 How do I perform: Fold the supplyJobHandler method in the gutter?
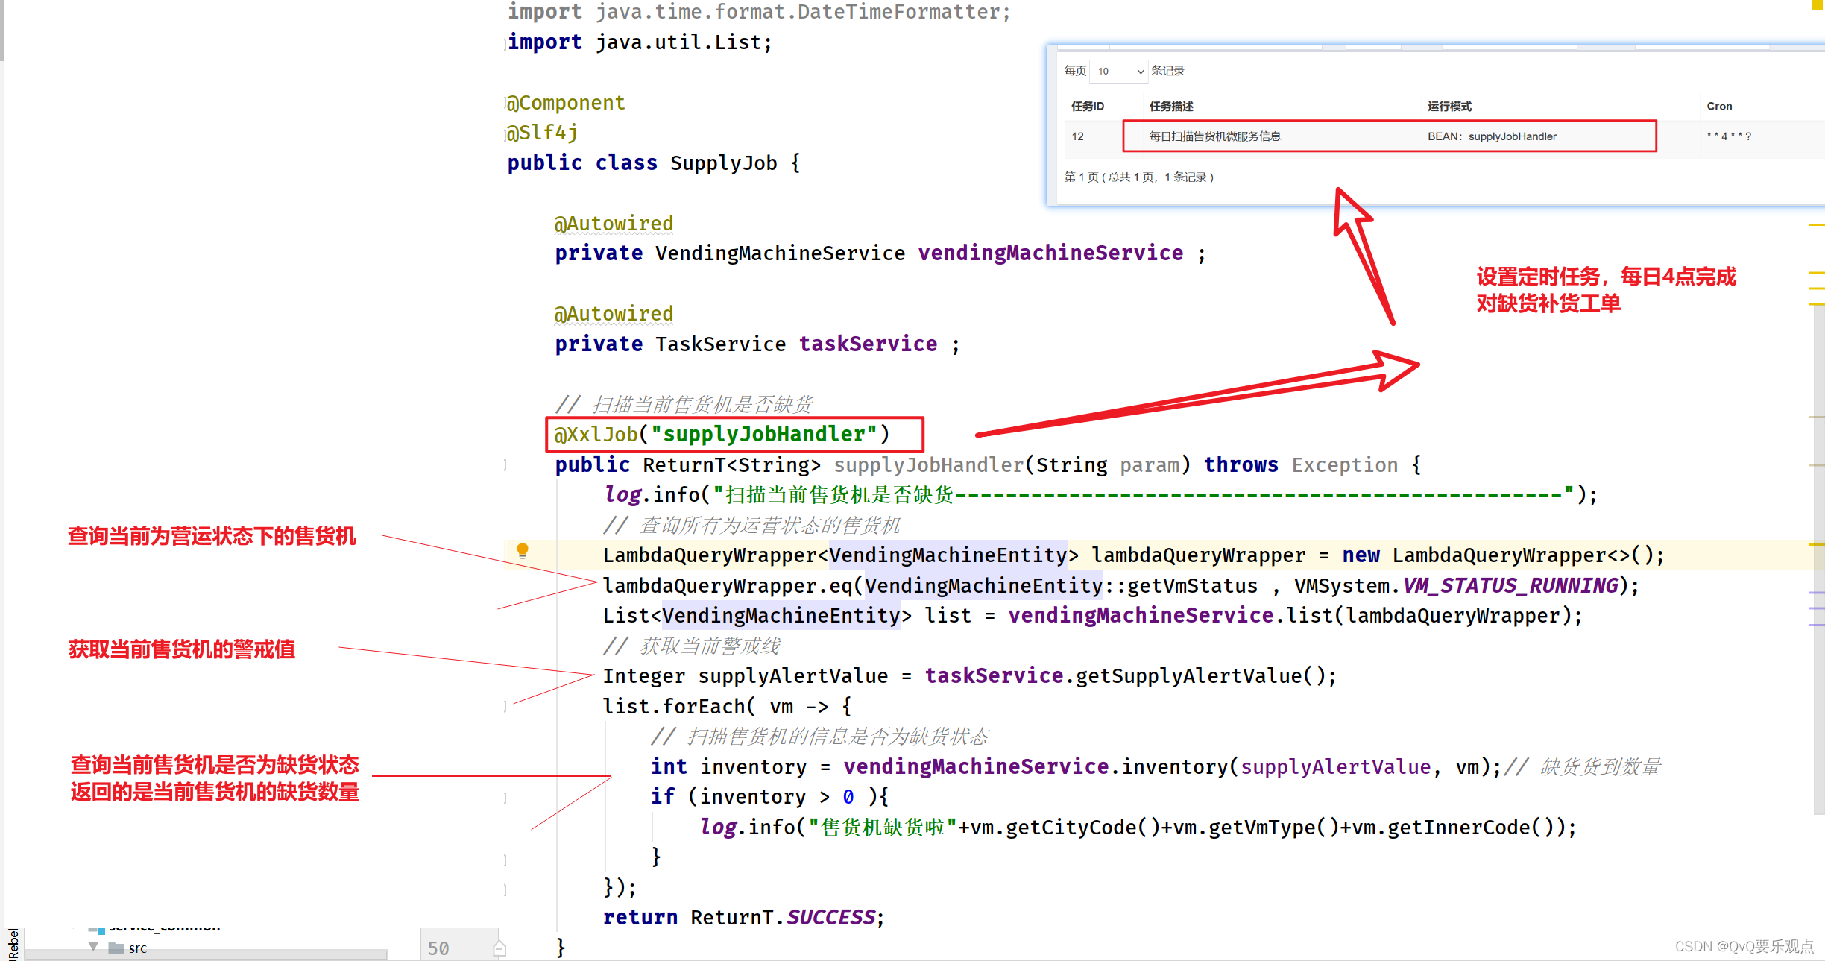pyautogui.click(x=505, y=465)
